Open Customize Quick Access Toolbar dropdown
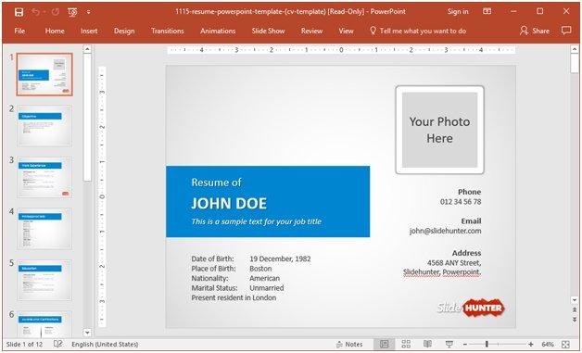The height and width of the screenshot is (353, 582). 88,12
